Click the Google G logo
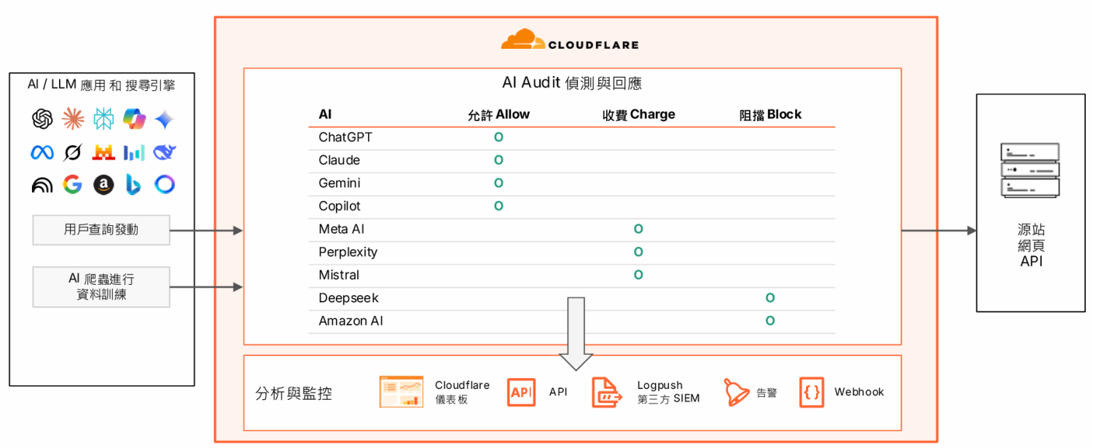Viewport: 1093px width, 448px height. click(x=73, y=185)
